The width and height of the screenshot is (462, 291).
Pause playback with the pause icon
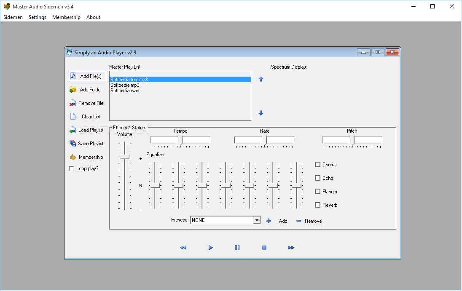click(237, 248)
